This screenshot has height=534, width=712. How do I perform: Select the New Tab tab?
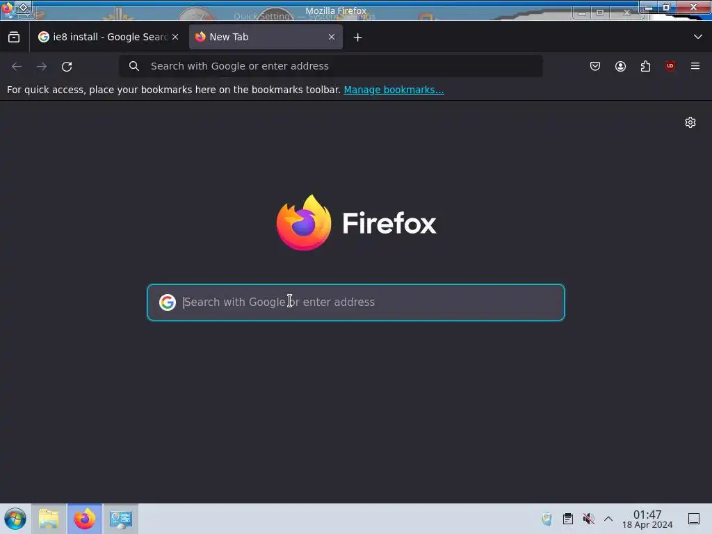(x=266, y=37)
